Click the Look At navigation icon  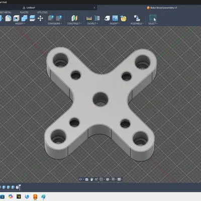coord(87,179)
